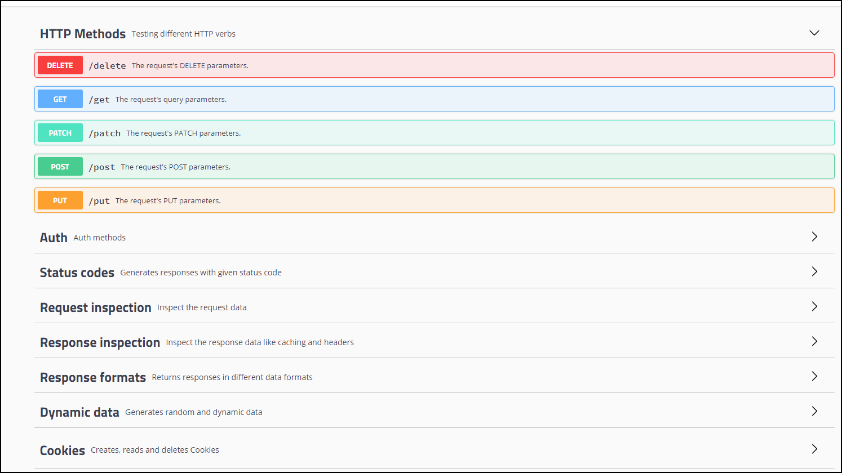Open the /get endpoint path

click(99, 100)
